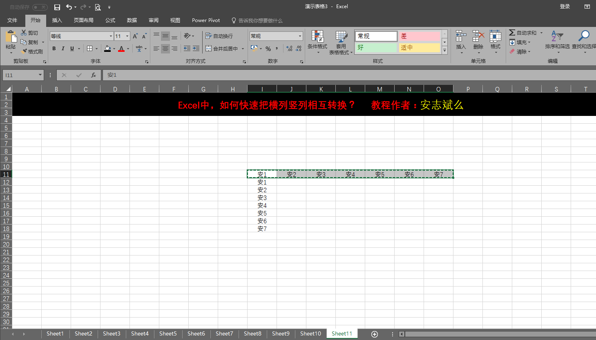
Task: Toggle bottom vertical alignment
Action: click(x=174, y=36)
